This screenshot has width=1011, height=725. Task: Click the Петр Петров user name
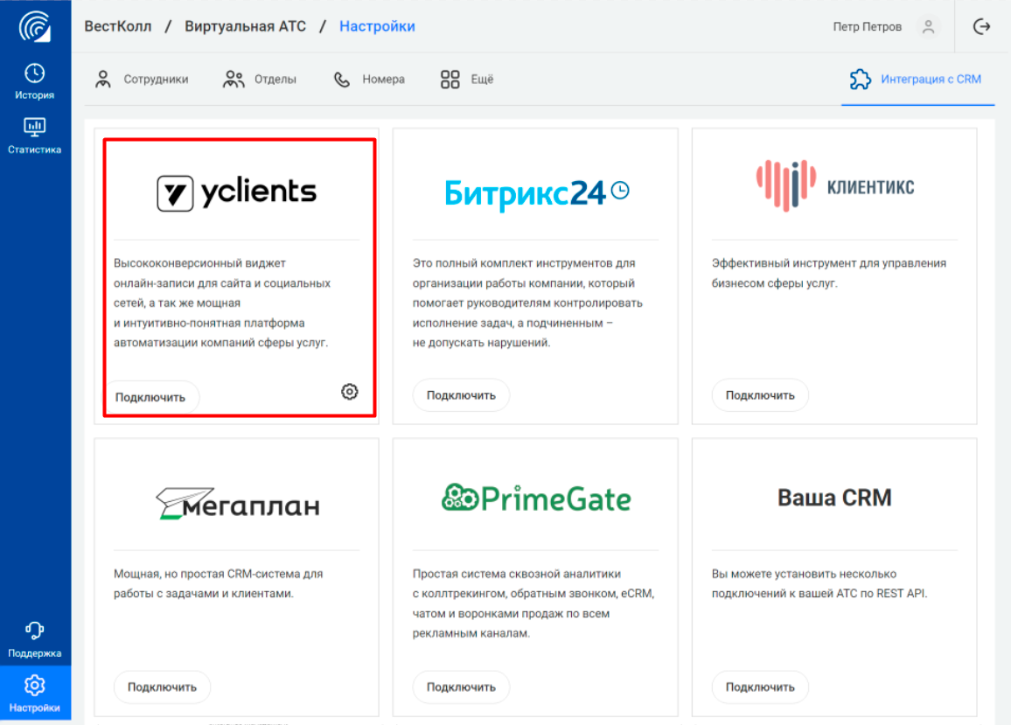tap(868, 26)
